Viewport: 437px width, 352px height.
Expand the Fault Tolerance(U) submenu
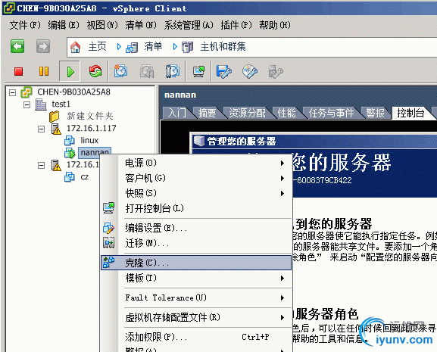tap(282, 298)
